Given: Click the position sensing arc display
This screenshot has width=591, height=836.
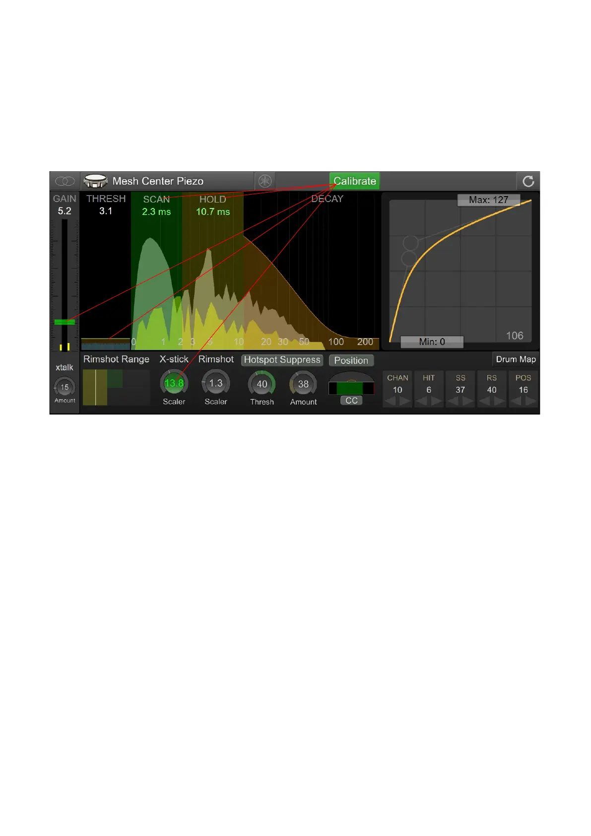Looking at the screenshot, I should pyautogui.click(x=351, y=383).
